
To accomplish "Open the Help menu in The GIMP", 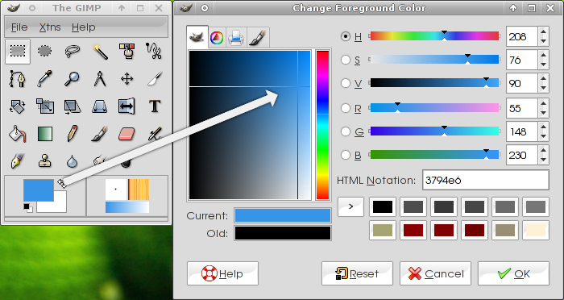I will tap(84, 27).
